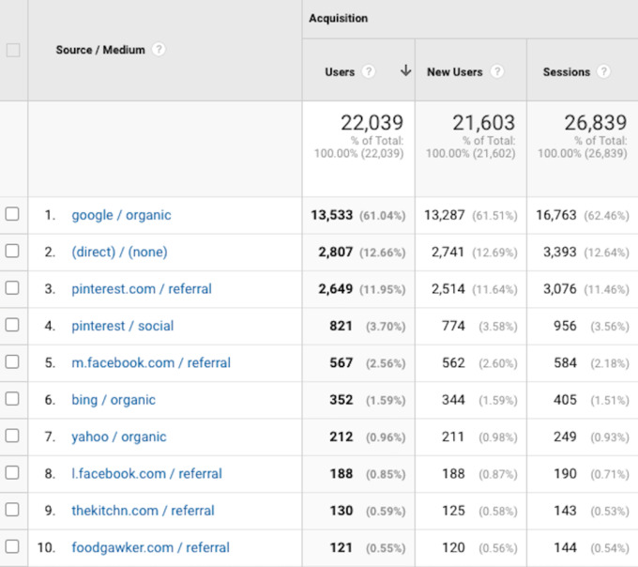Screen dimensions: 638x567
Task: Select direct sessions value 3,393
Action: pos(560,252)
